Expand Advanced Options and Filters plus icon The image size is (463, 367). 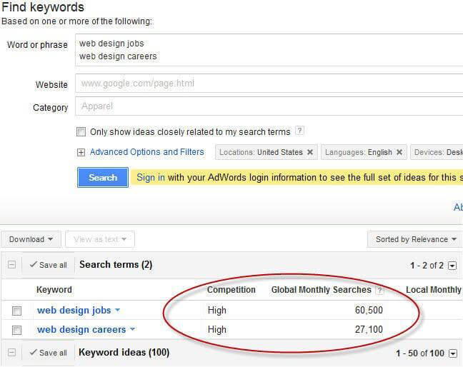tap(81, 152)
